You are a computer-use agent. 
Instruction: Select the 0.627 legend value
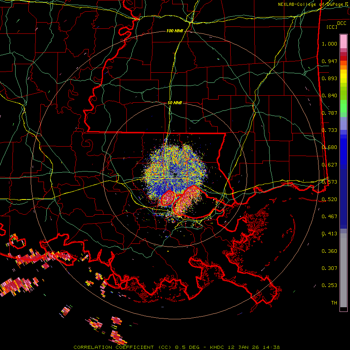[329, 165]
